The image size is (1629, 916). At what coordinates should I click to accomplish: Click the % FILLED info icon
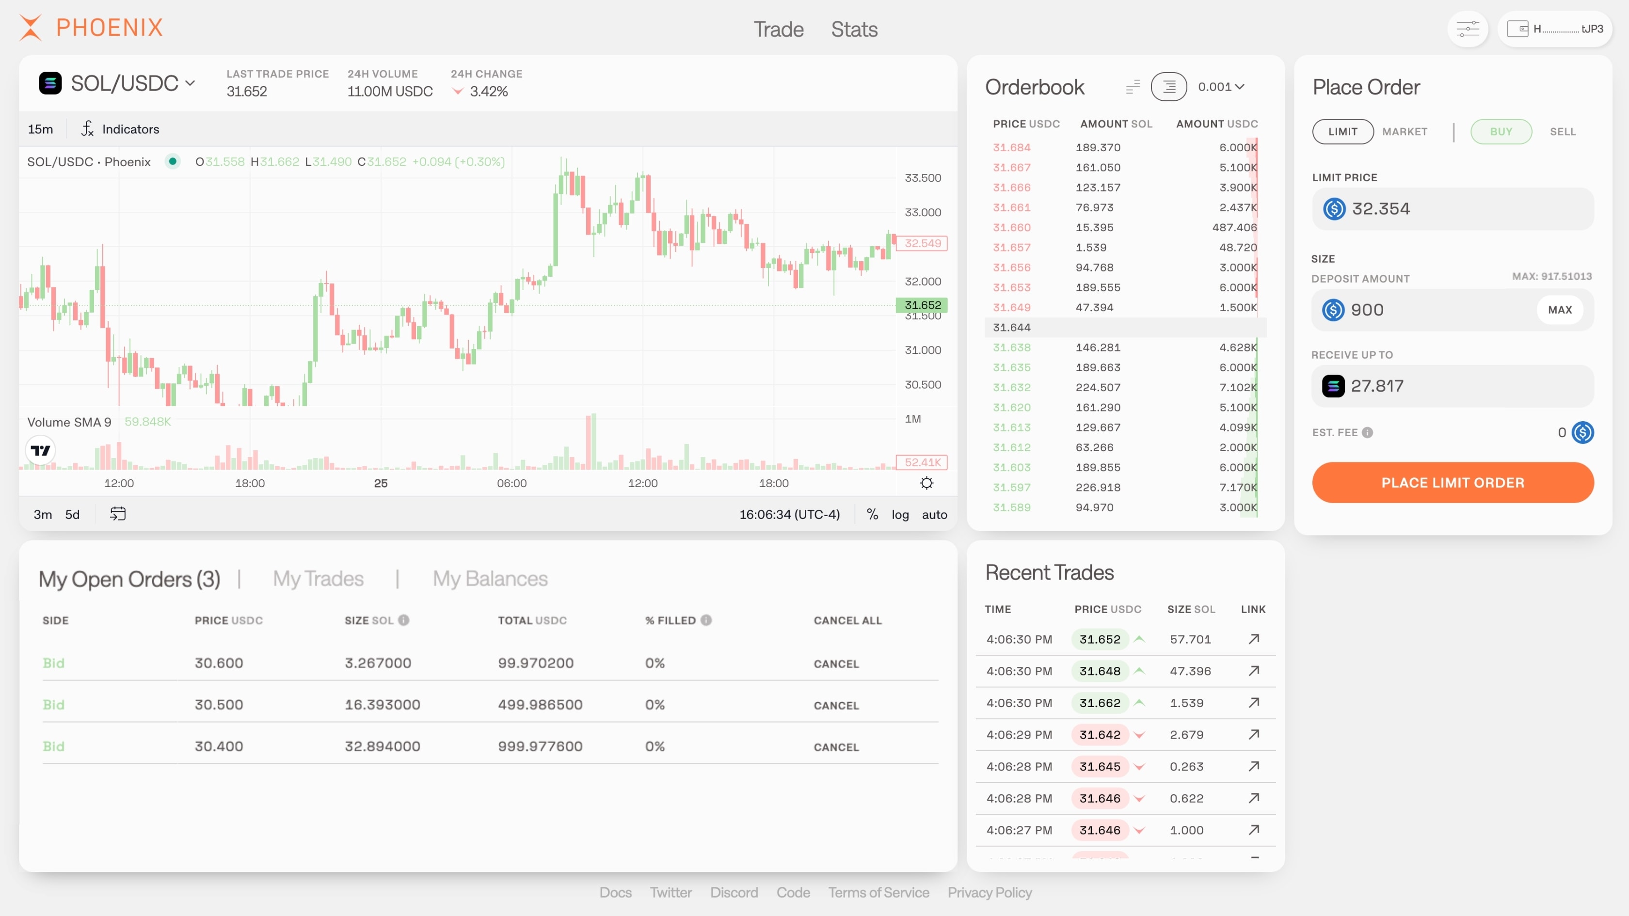tap(706, 620)
